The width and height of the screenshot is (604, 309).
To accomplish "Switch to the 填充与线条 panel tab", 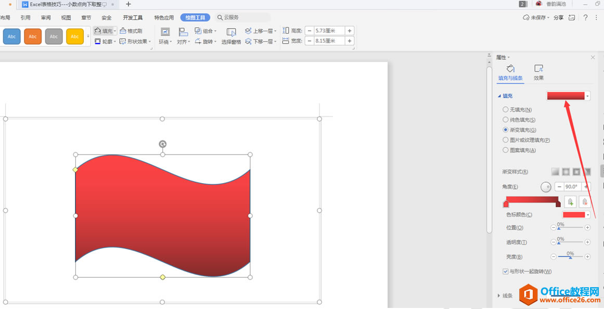I will click(x=510, y=73).
